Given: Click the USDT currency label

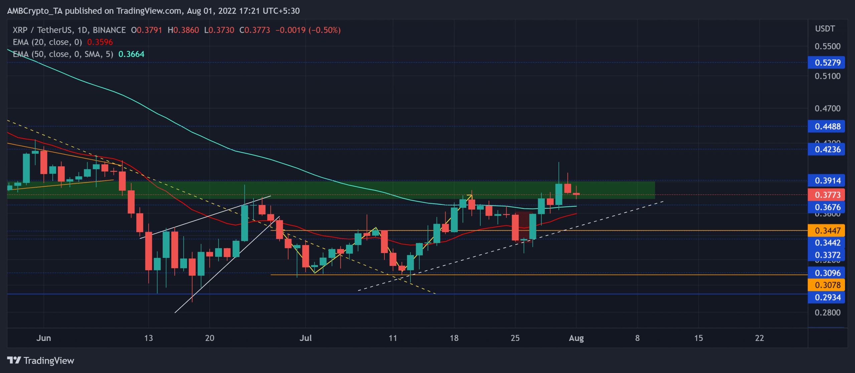Looking at the screenshot, I should coord(825,29).
